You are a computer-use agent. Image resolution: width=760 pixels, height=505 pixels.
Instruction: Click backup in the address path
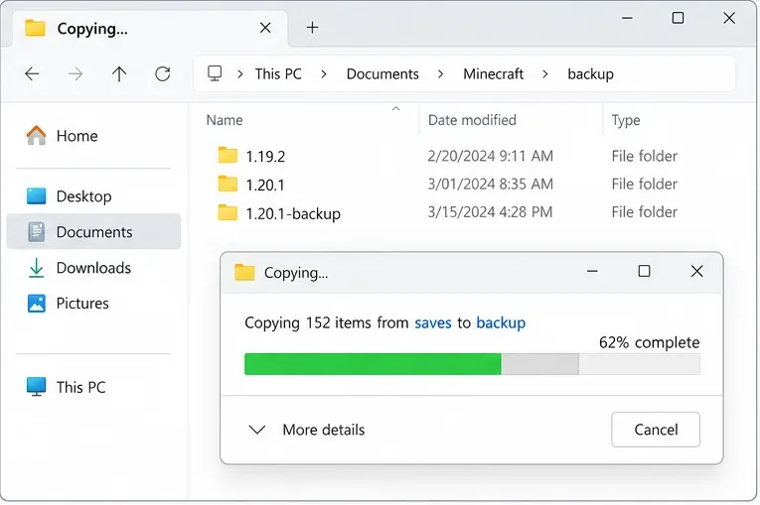[x=590, y=74]
